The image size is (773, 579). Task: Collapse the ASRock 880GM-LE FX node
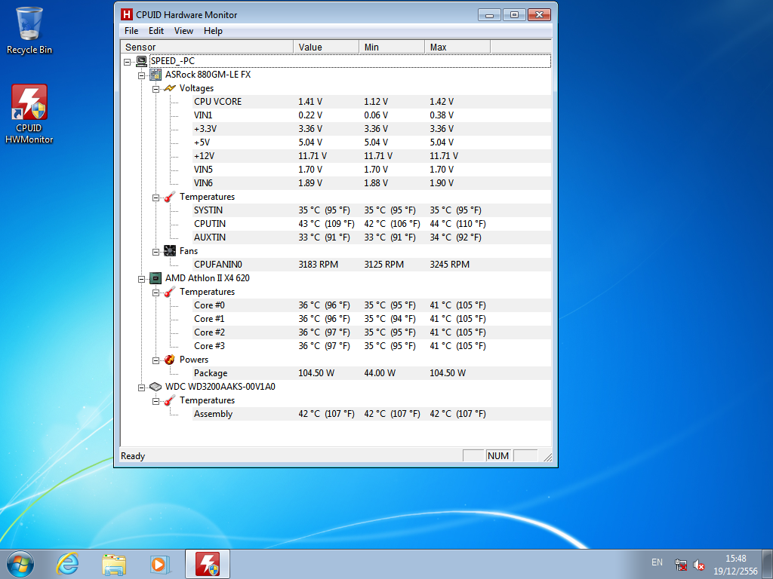pyautogui.click(x=141, y=75)
